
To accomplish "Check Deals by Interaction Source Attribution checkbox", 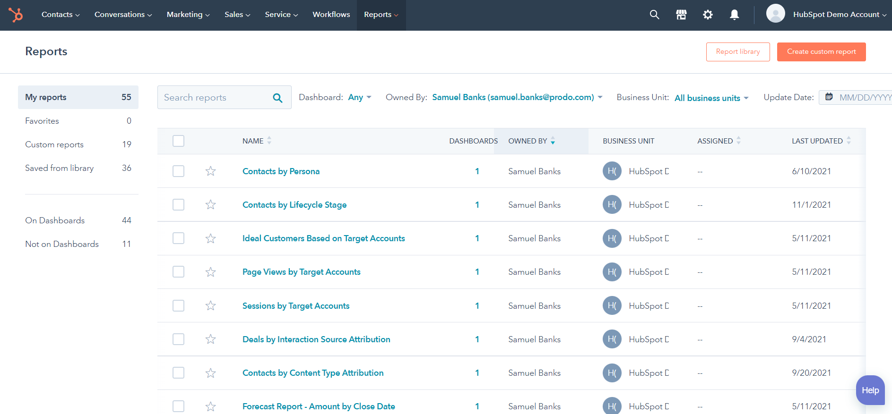I will pyautogui.click(x=178, y=339).
